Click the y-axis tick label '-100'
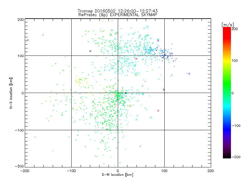 pyautogui.click(x=19, y=130)
